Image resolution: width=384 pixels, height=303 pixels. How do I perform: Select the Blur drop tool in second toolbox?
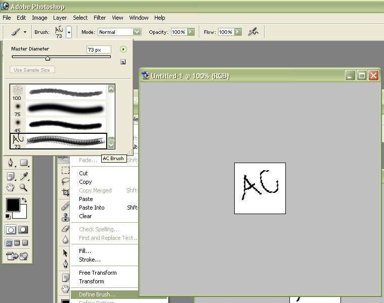(65, 239)
